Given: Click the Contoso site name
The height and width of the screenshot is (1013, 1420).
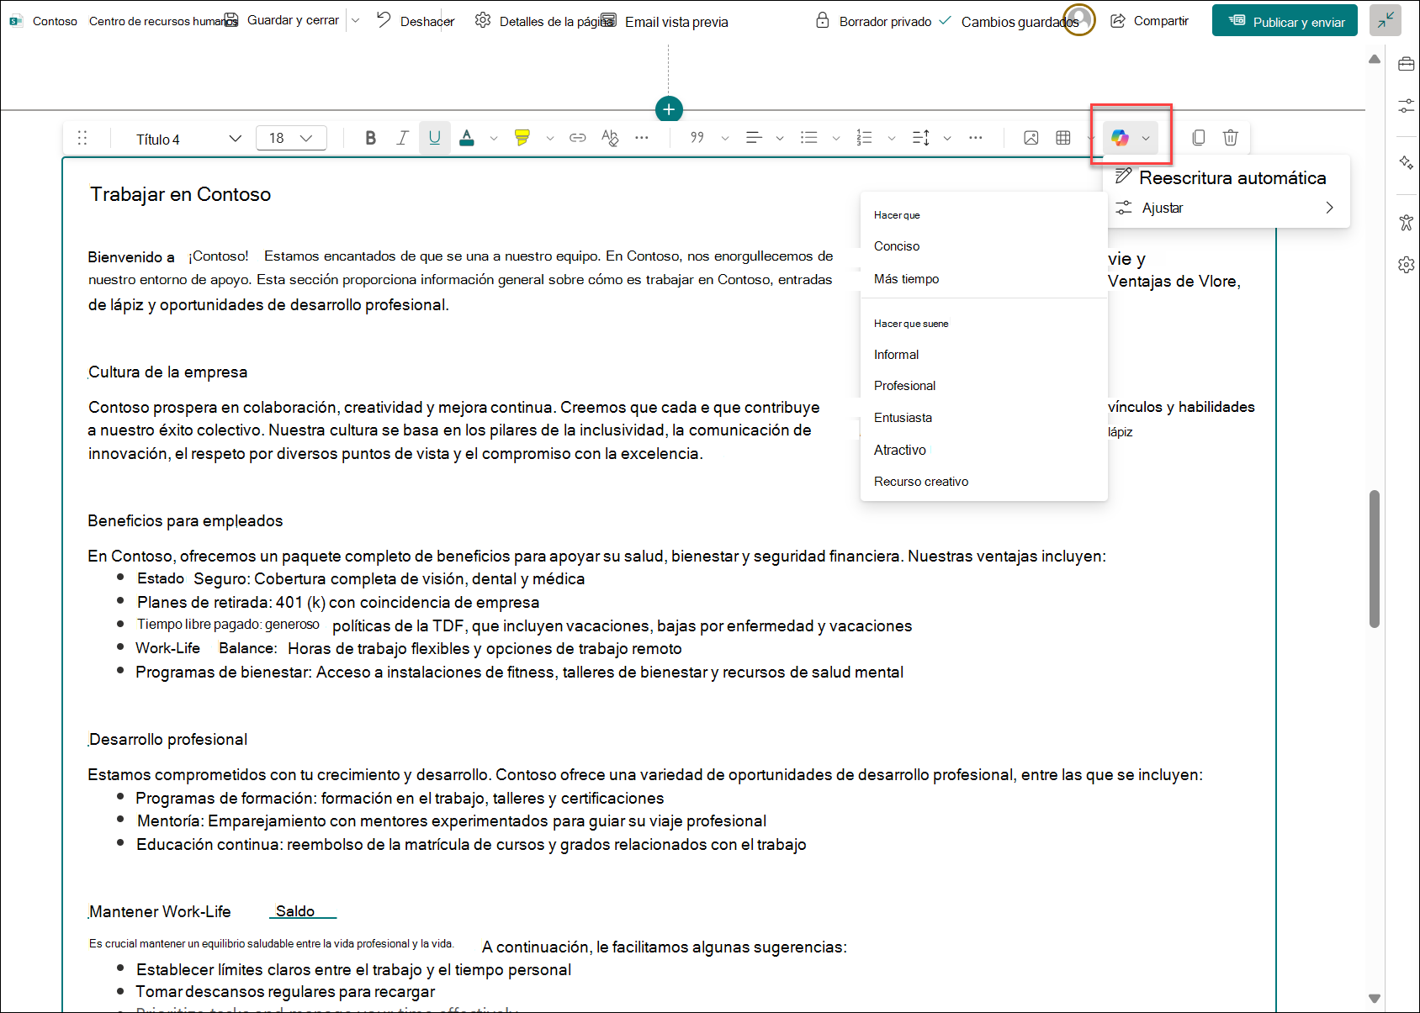Looking at the screenshot, I should click(x=55, y=21).
